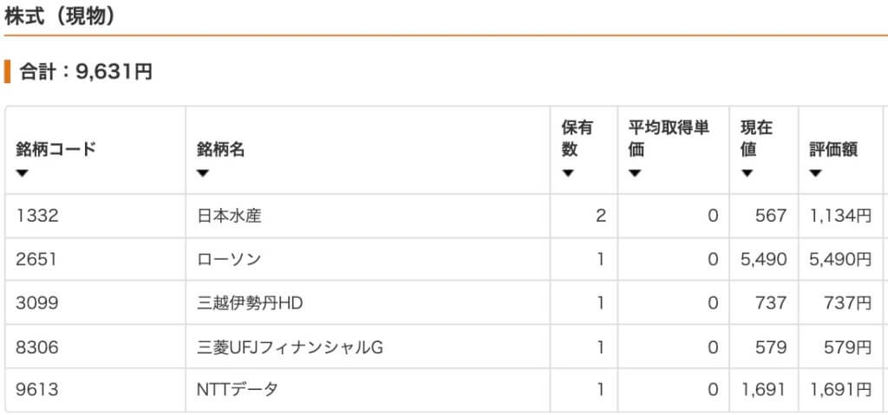Select 三菱UFJフィナンシャルG stock name

pos(290,347)
